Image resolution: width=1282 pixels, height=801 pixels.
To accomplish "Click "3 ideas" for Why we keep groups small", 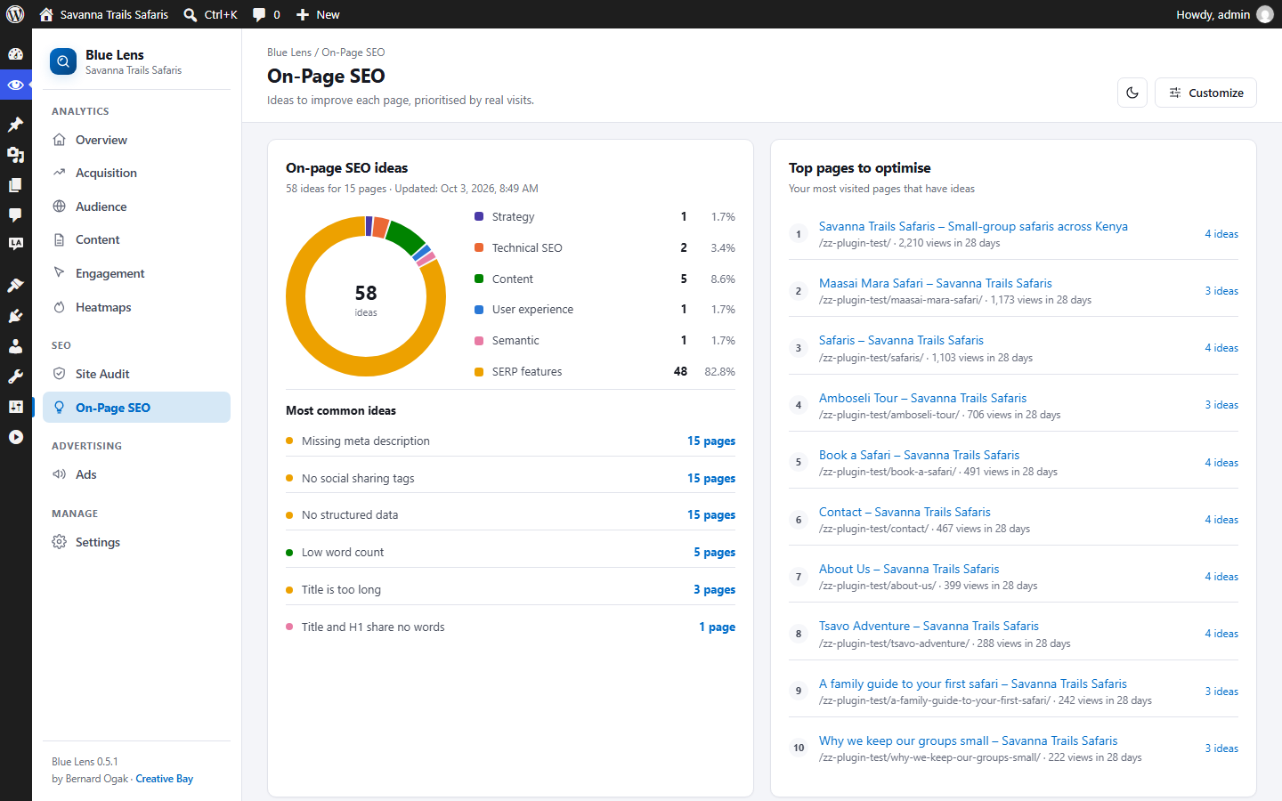I will (1221, 748).
